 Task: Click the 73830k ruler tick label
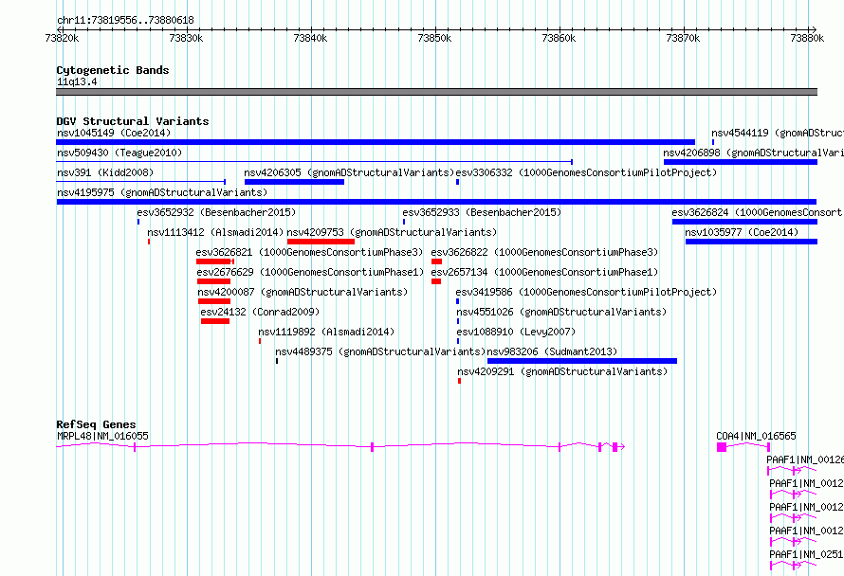(x=186, y=38)
